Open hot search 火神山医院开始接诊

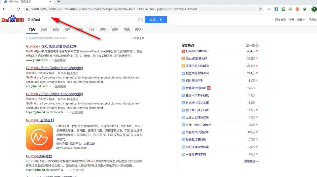(198, 125)
